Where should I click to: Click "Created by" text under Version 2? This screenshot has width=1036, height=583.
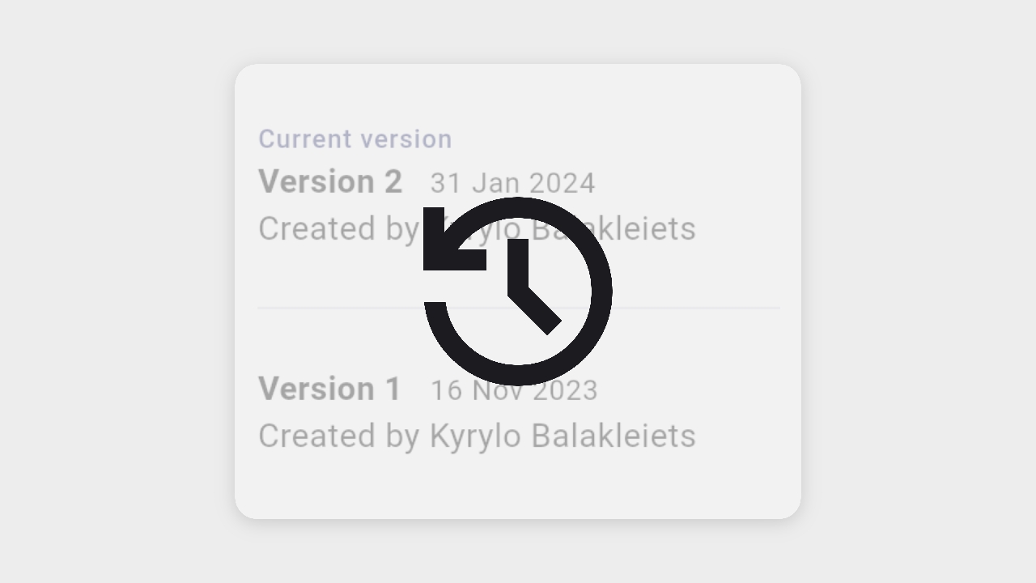point(338,228)
